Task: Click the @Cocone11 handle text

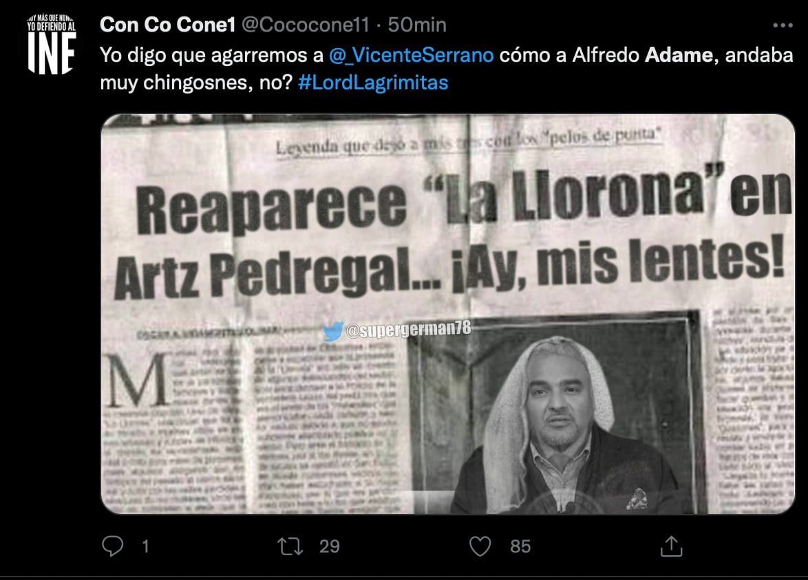Action: (x=305, y=25)
